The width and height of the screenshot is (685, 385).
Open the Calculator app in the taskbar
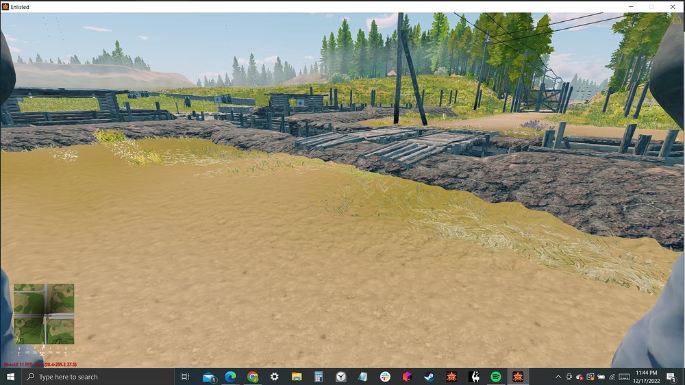click(x=319, y=377)
